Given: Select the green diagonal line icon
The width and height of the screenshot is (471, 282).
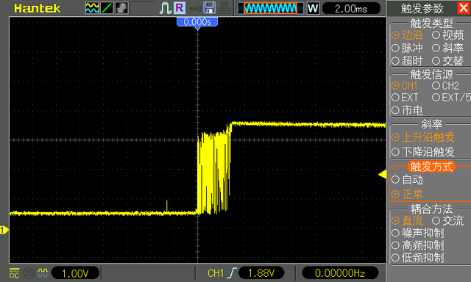Looking at the screenshot, I should coord(107,8).
